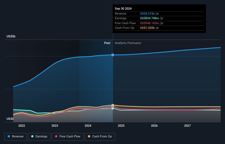Click the US$834.748m earnings value
The image size is (225, 144).
pyautogui.click(x=149, y=18)
